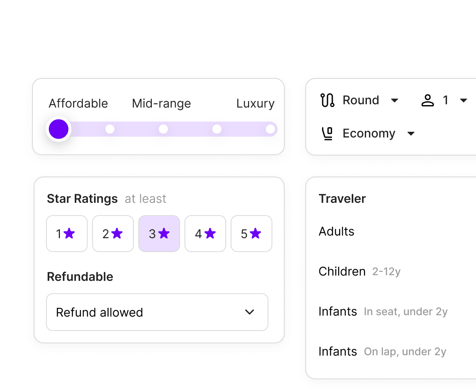476x390 pixels.
Task: Choose the 4-star minimum rating
Action: [205, 234]
